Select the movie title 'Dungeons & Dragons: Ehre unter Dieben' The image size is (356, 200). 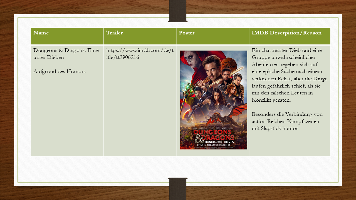(66, 54)
